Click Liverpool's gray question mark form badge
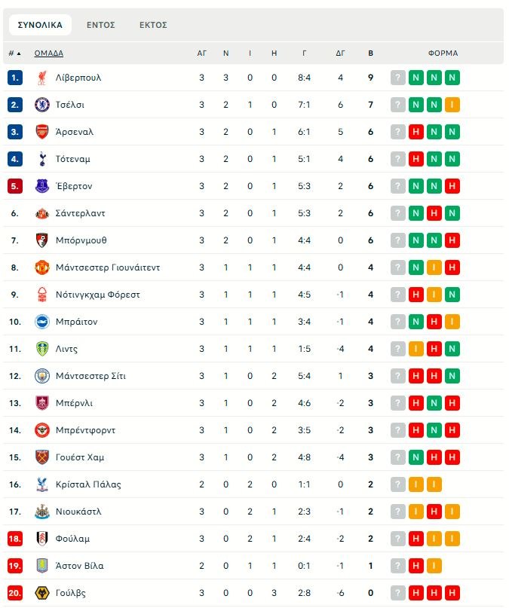The height and width of the screenshot is (608, 509). [398, 78]
